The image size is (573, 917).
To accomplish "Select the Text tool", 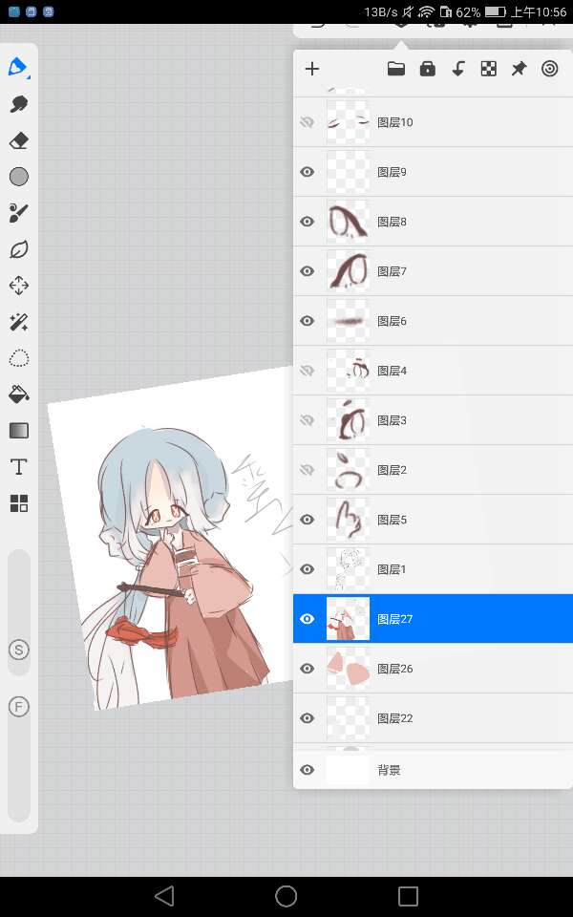I will (x=18, y=467).
